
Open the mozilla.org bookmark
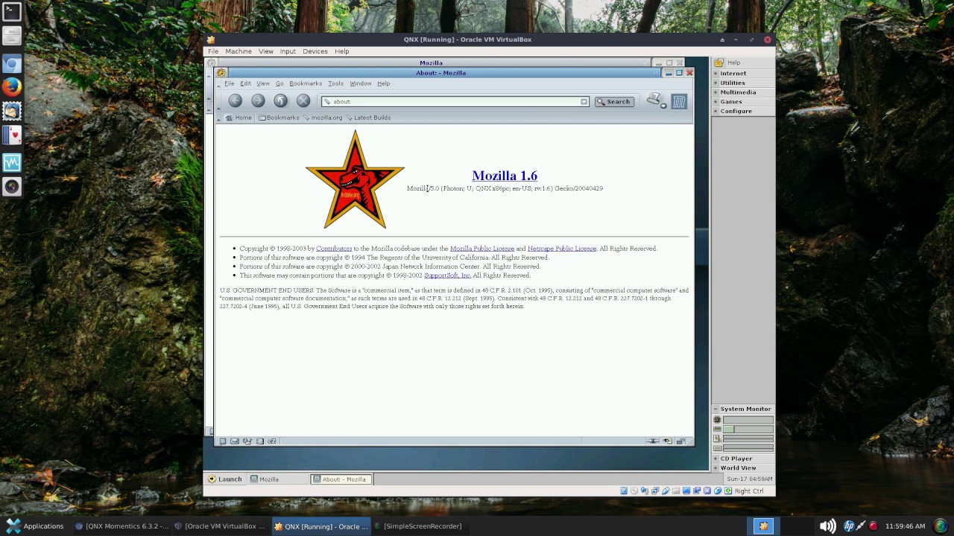323,118
